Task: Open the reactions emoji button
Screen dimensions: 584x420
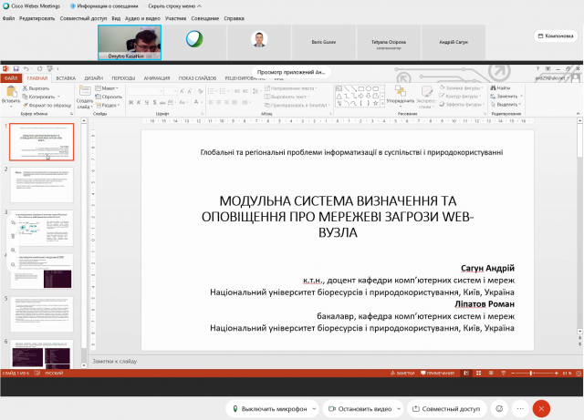Action: 499,409
